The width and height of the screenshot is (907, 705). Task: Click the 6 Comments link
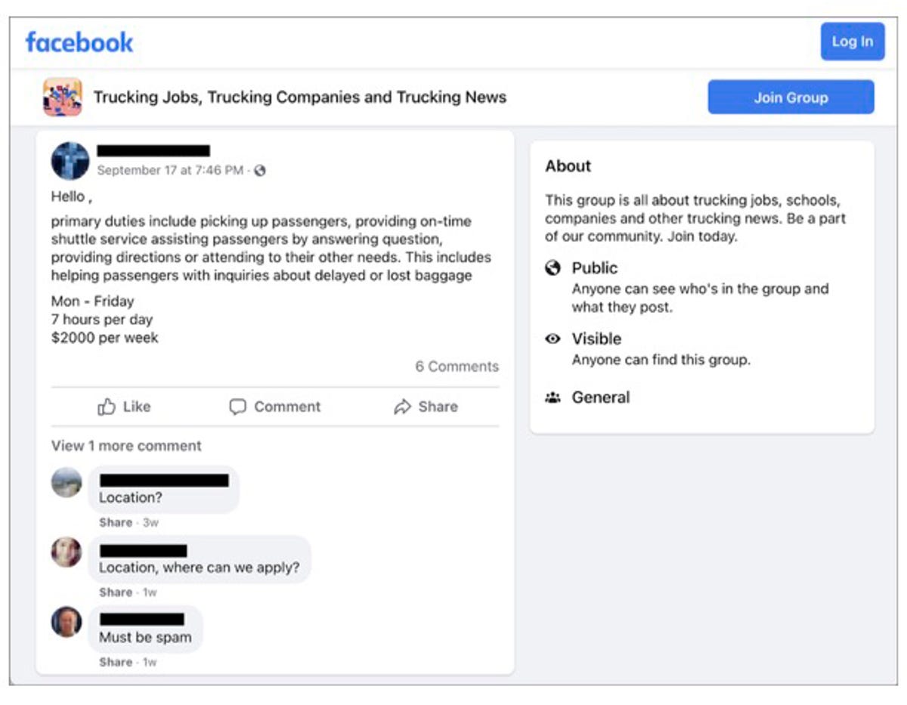[x=456, y=366]
